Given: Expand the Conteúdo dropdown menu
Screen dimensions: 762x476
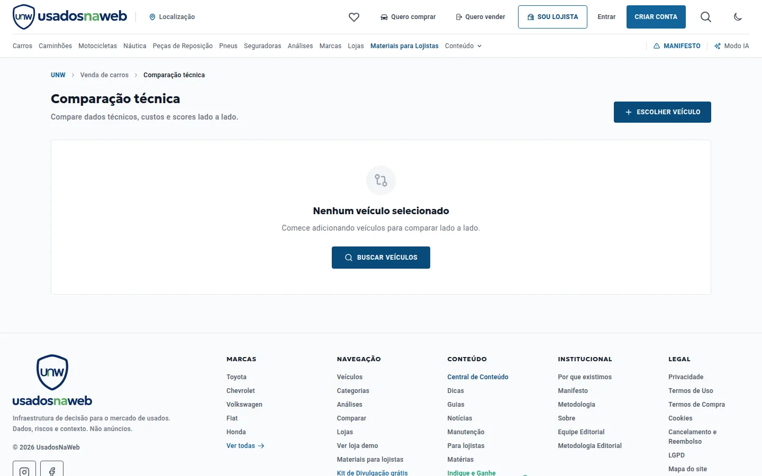Looking at the screenshot, I should 464,46.
